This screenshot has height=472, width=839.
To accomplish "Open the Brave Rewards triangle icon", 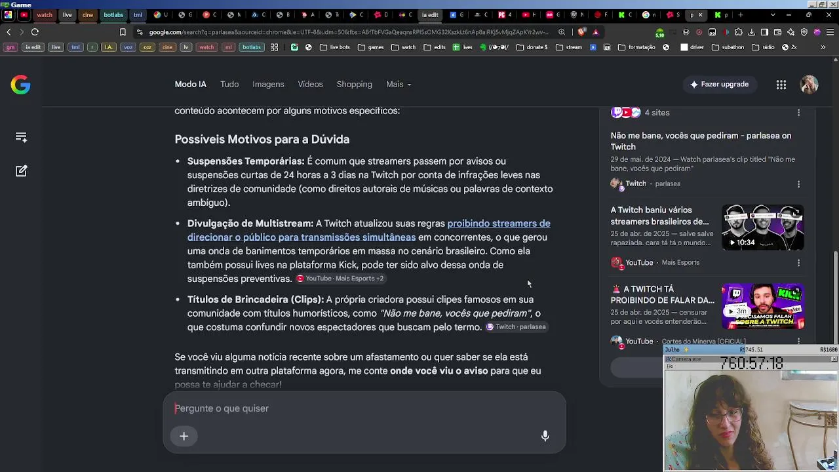I will [596, 31].
